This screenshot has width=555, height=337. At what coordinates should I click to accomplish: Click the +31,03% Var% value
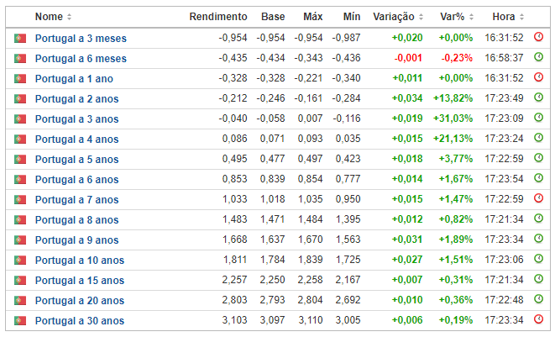point(453,118)
